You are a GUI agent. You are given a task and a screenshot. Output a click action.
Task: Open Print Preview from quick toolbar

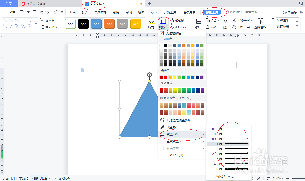point(41,12)
